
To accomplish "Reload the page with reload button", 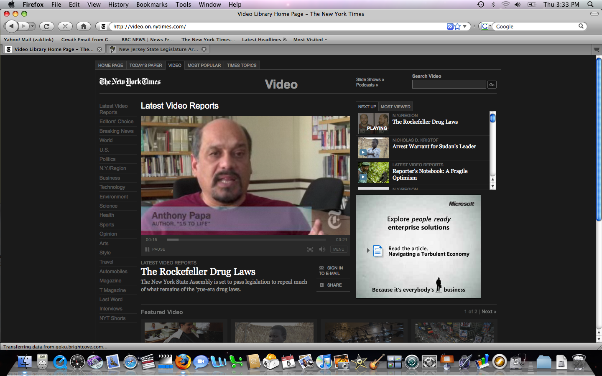I will pos(47,26).
